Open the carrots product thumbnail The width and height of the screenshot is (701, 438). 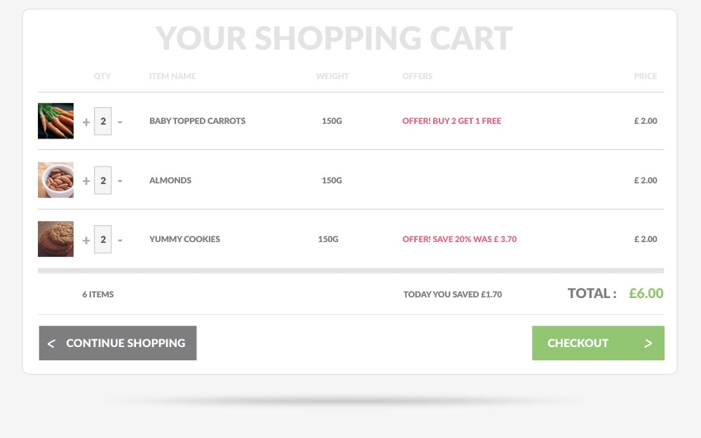(x=56, y=121)
